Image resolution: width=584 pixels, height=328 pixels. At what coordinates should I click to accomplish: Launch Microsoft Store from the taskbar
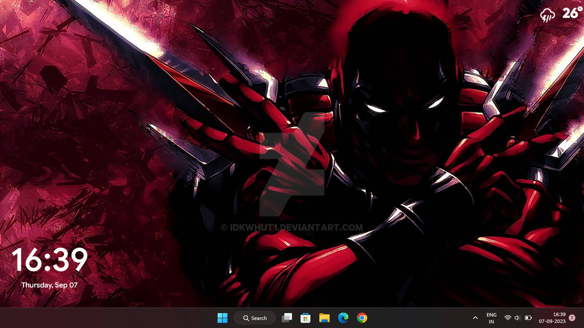305,318
